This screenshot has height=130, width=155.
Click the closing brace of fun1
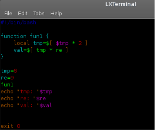point(2,57)
